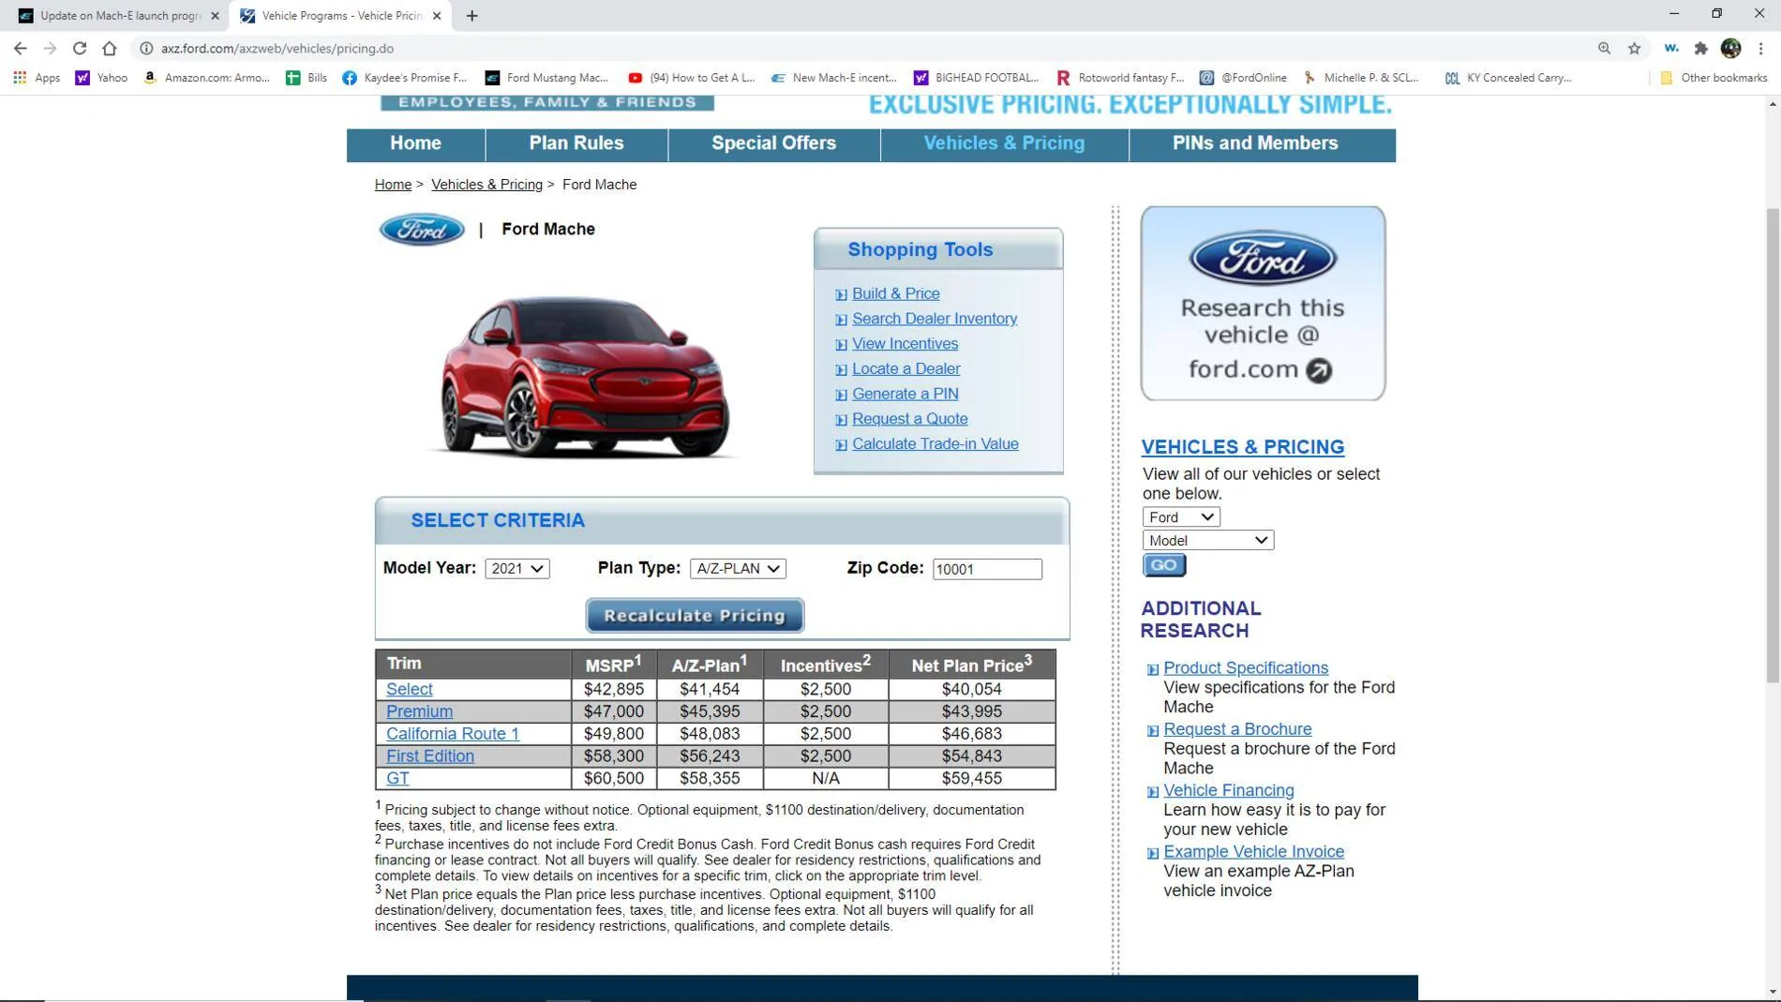Open the KY Concealed Carry bookmark
1781x1002 pixels.
1508,78
